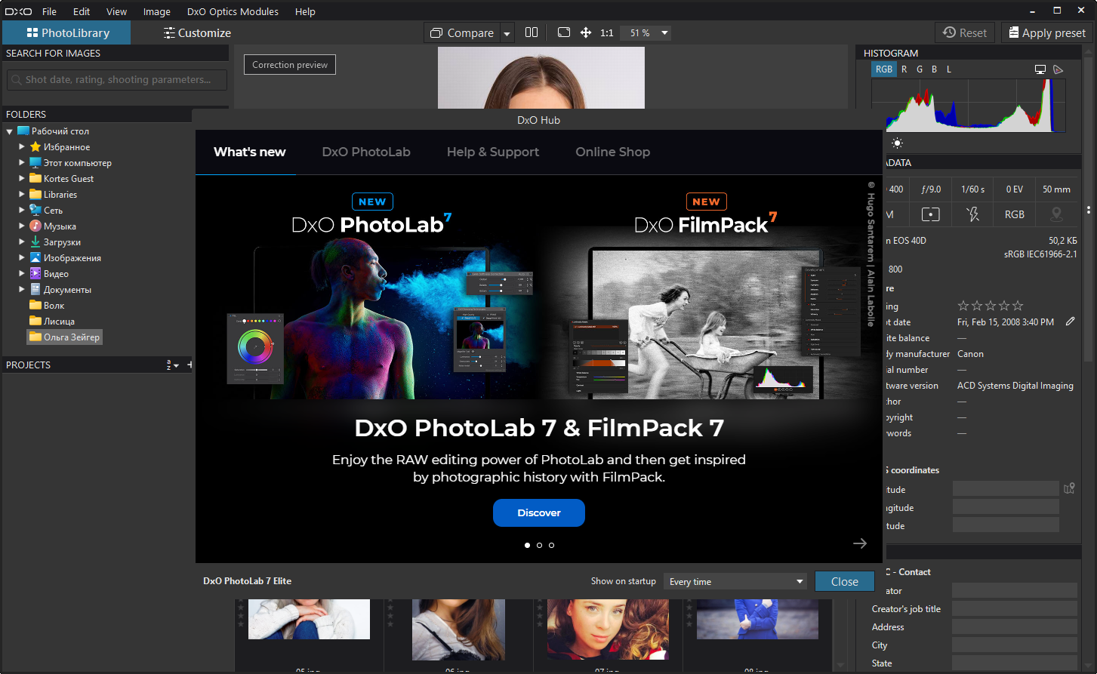The image size is (1097, 674).
Task: Open the Help & Support tab
Action: click(493, 152)
